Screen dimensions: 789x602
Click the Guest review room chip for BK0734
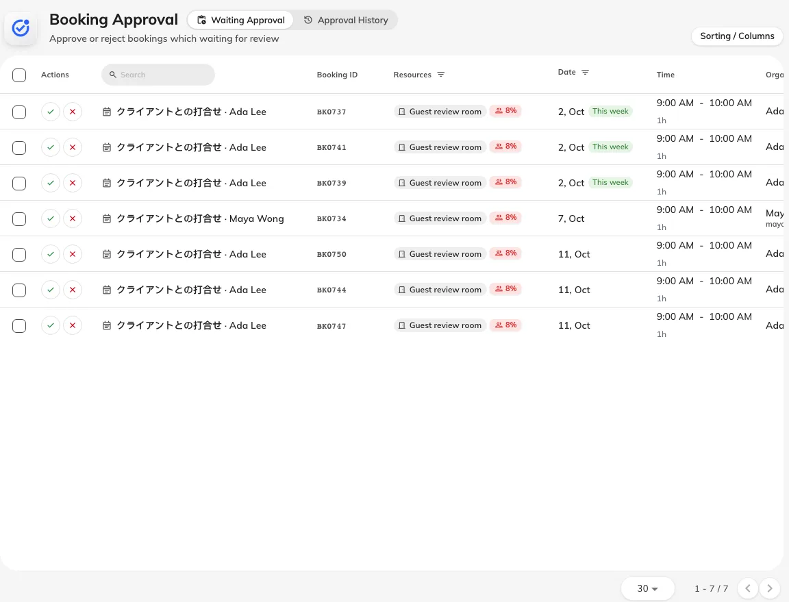[x=440, y=218]
